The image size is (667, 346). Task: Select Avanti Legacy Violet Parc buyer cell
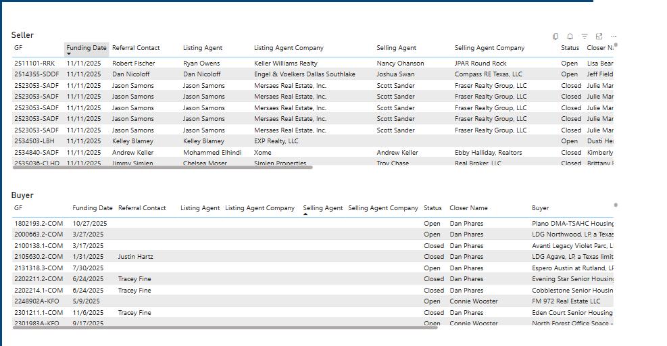pyautogui.click(x=572, y=245)
